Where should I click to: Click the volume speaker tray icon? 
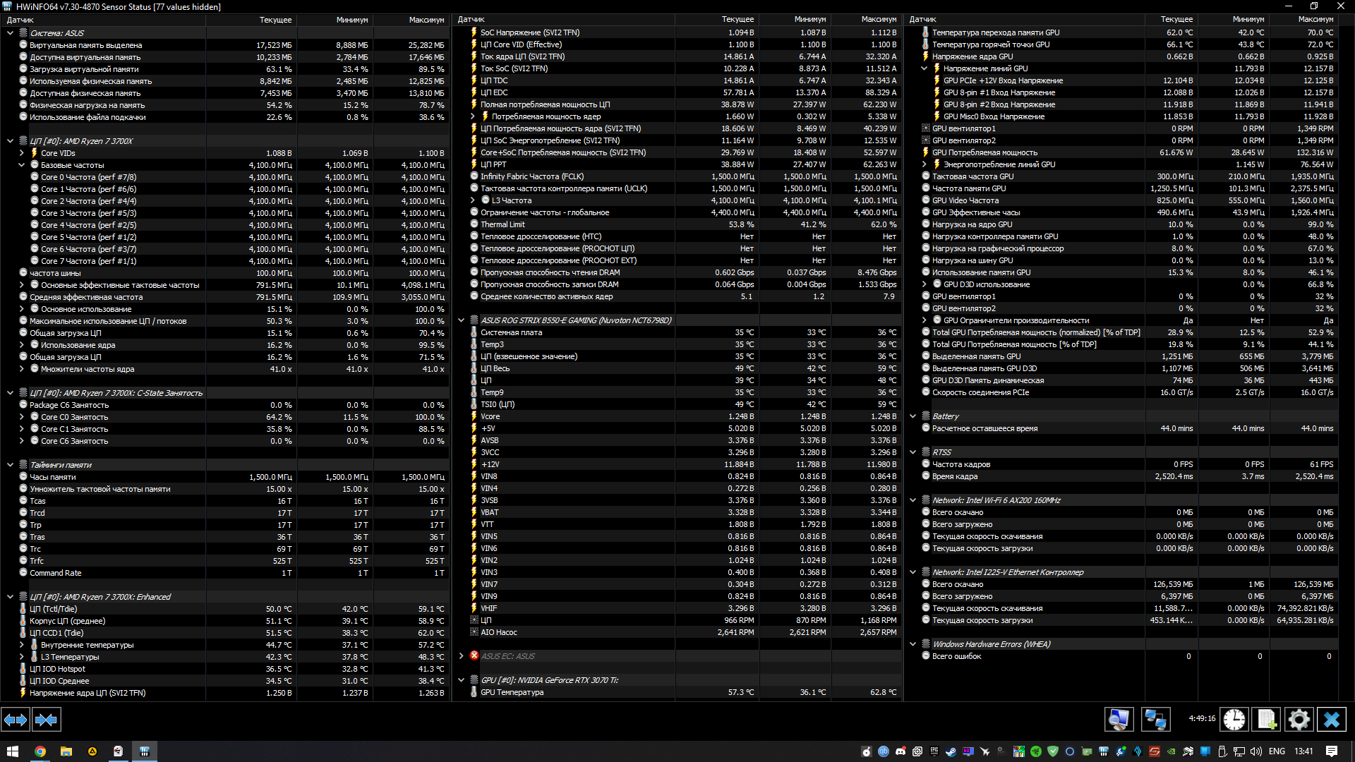click(1256, 751)
